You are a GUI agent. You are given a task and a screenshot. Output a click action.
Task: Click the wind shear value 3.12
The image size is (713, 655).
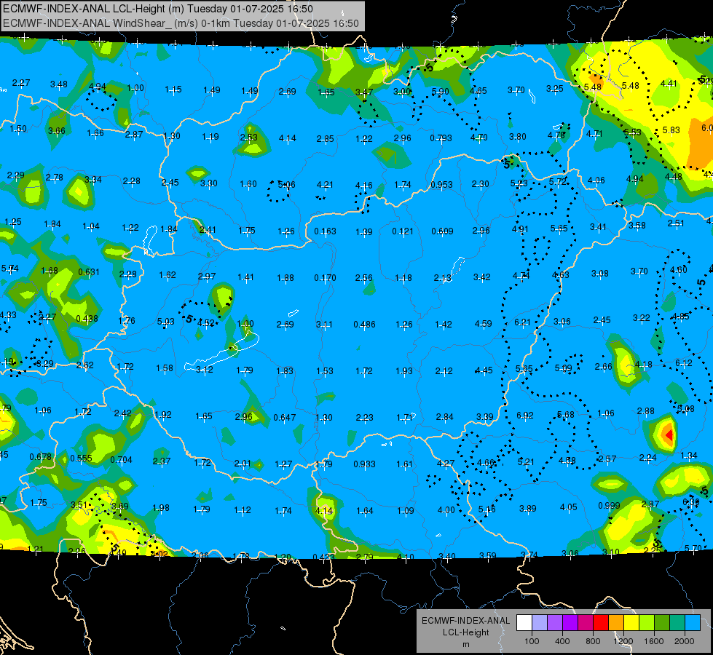(x=204, y=370)
